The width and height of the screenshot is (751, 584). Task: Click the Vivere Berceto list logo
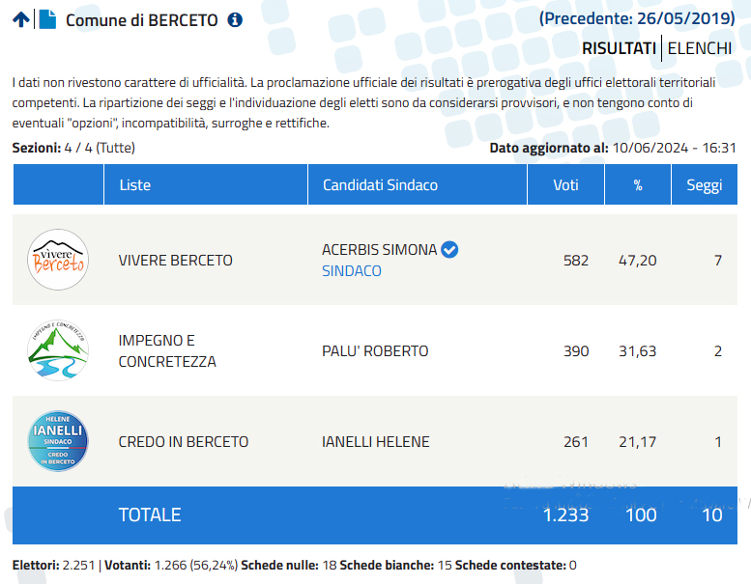click(58, 260)
